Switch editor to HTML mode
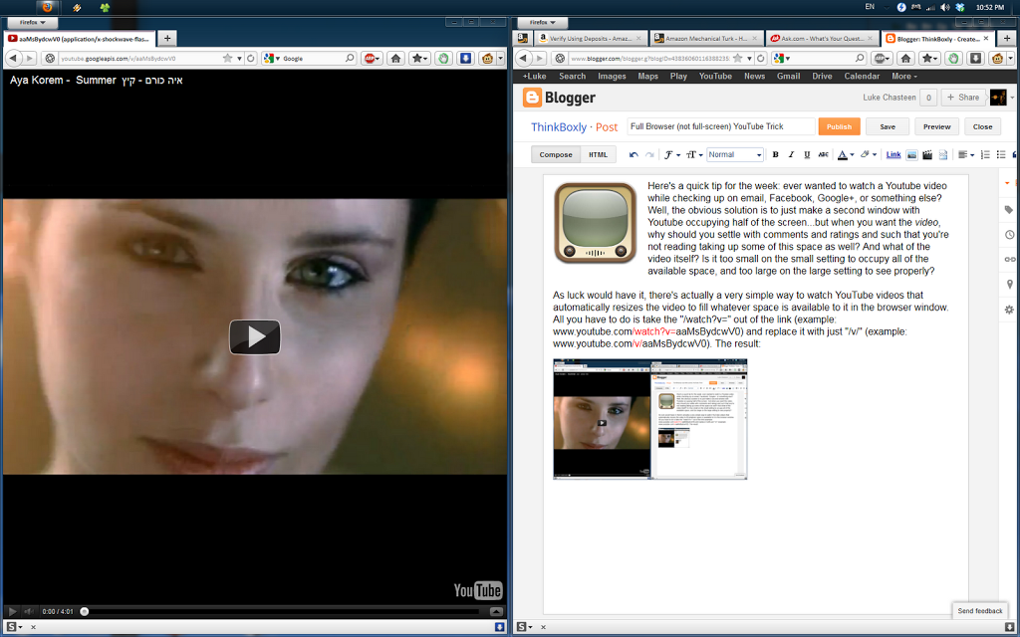Screen dimensions: 1020x637 pyautogui.click(x=598, y=154)
